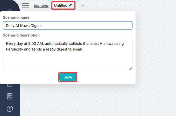The width and height of the screenshot is (176, 116).
Task: Click the description box resize handle
Action: (x=131, y=68)
